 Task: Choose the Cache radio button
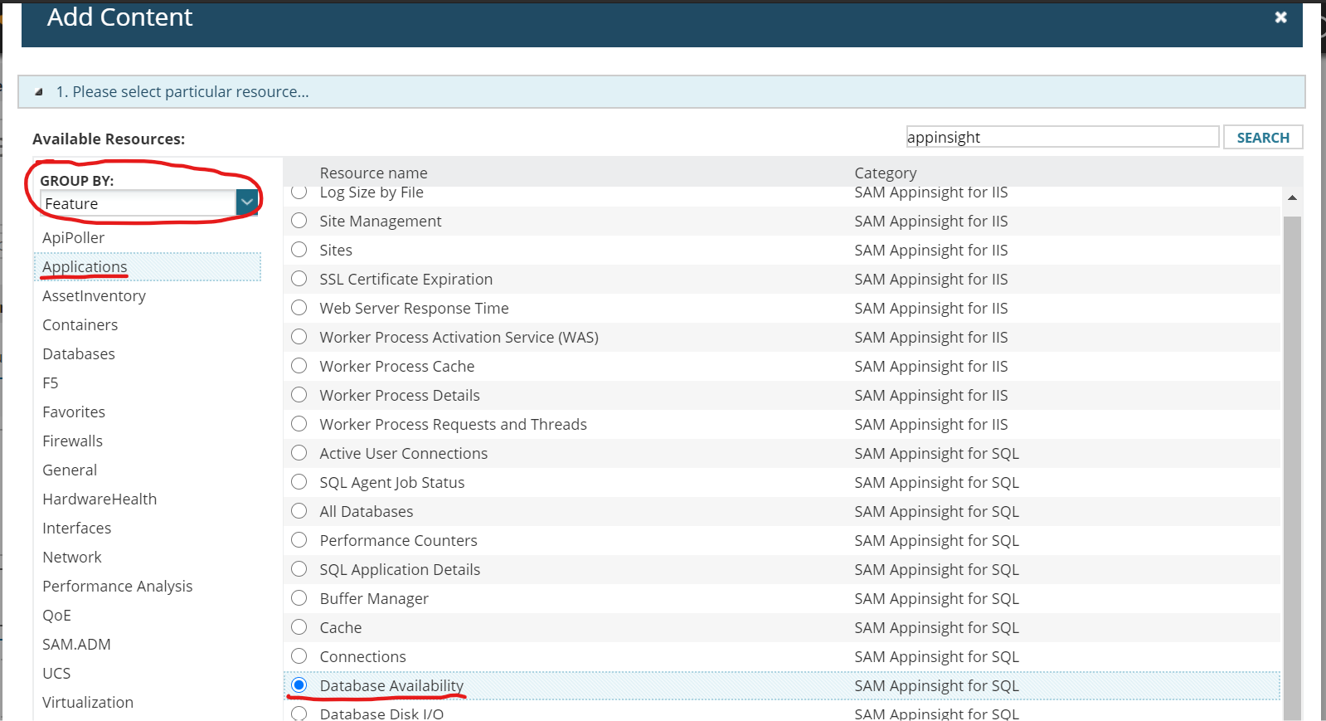pyautogui.click(x=299, y=627)
